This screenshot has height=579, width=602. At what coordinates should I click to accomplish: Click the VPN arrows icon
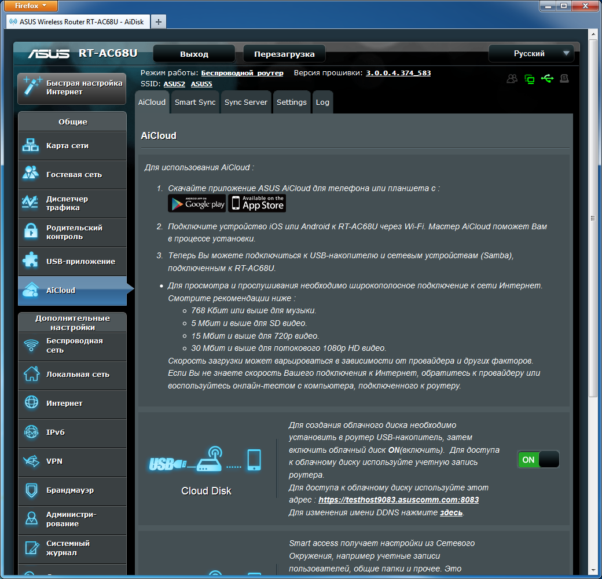(31, 461)
